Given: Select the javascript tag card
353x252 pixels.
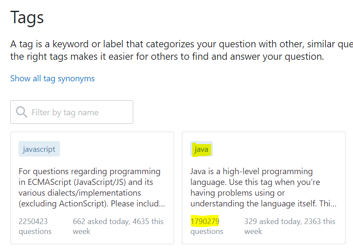Looking at the screenshot, I should click(92, 188).
